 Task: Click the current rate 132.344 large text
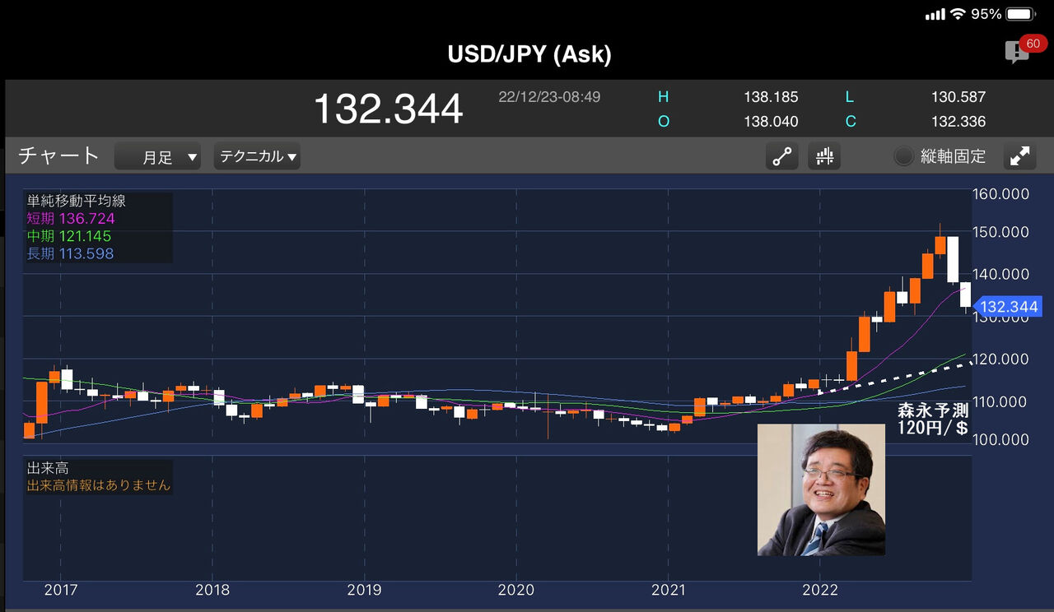pos(389,109)
